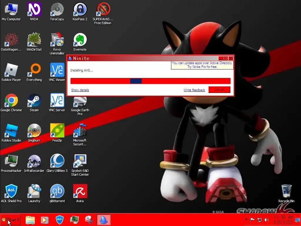Select the Google Chrome shortcut

point(11,103)
